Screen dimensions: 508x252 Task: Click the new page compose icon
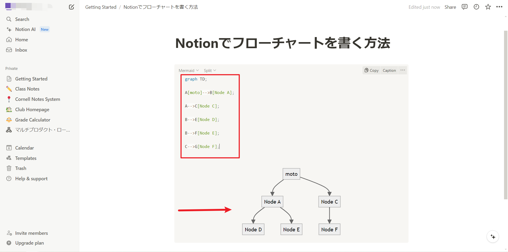pyautogui.click(x=71, y=7)
